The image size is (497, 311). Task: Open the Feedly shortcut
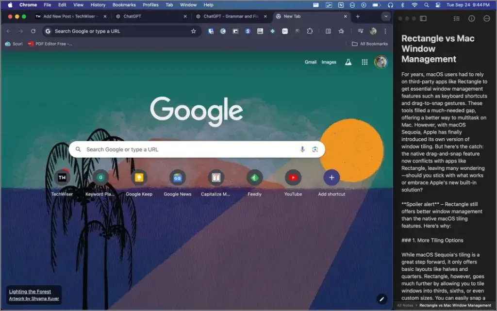pyautogui.click(x=254, y=182)
